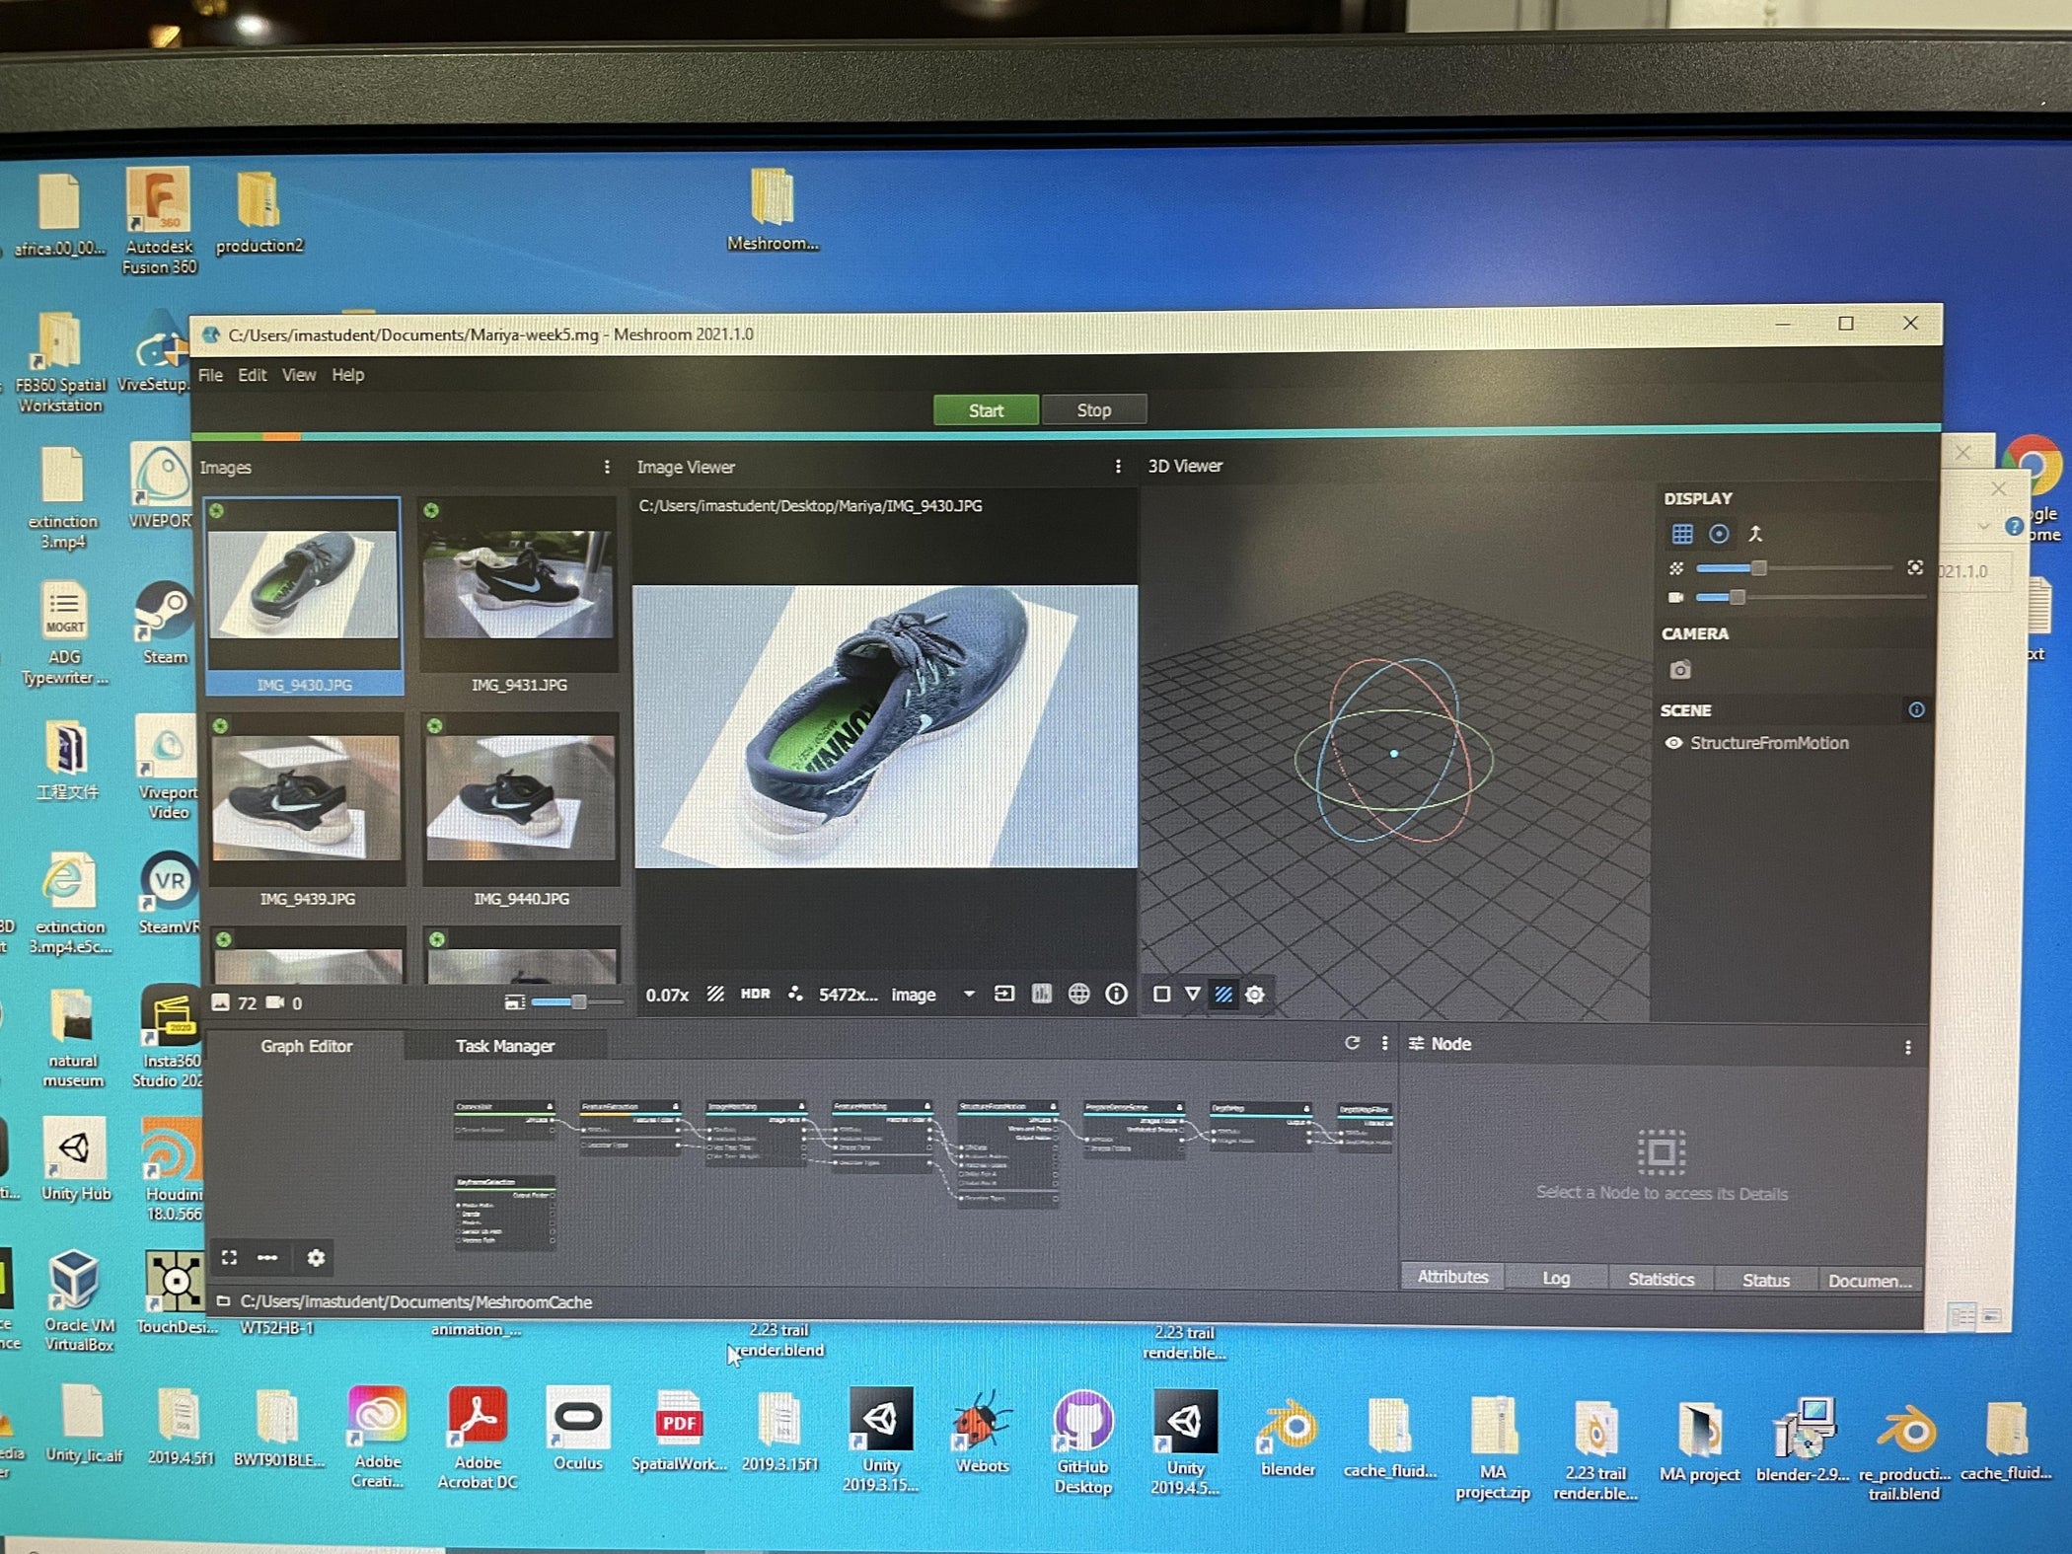This screenshot has height=1554, width=2072.
Task: Click the walk navigation icon in Display panel
Action: [1755, 534]
